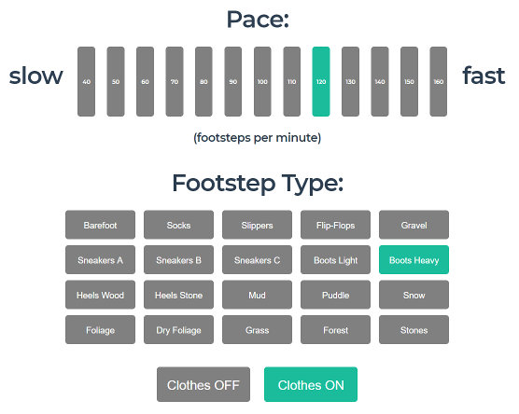This screenshot has height=414, width=519.
Task: Pick the Mud footstep type
Action: pos(258,295)
